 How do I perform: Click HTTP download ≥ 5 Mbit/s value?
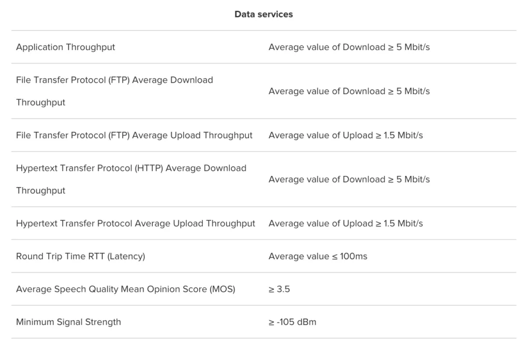349,179
